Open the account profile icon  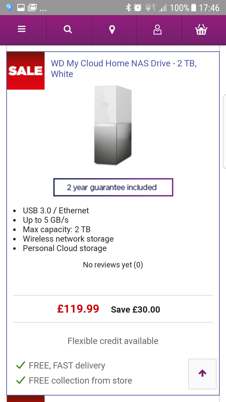tap(157, 29)
